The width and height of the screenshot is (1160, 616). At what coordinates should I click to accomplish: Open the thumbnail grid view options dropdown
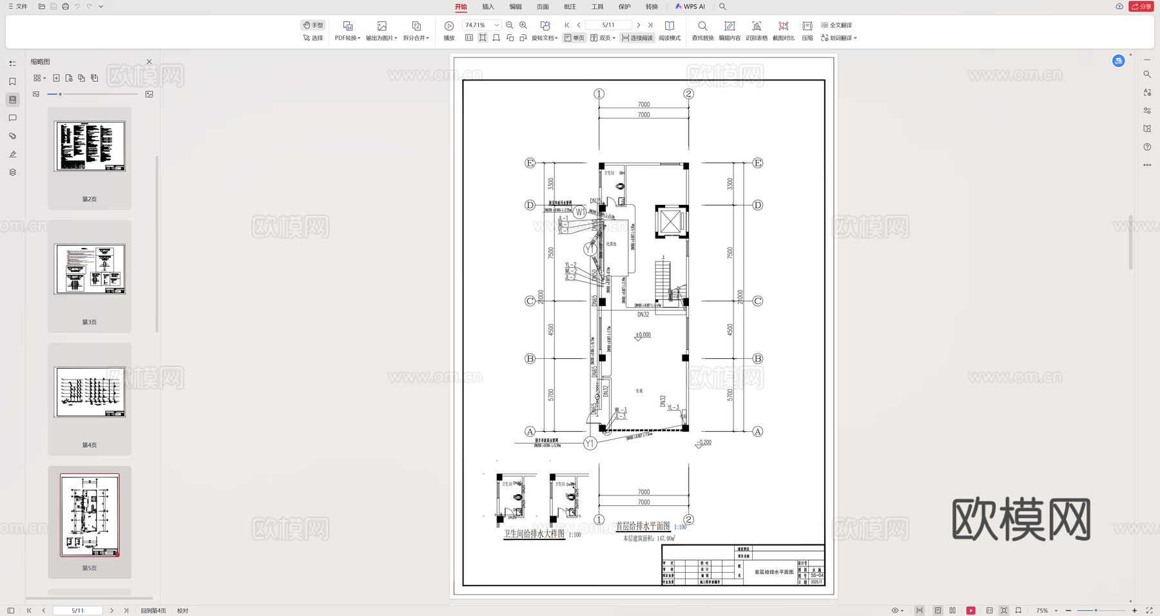point(39,78)
